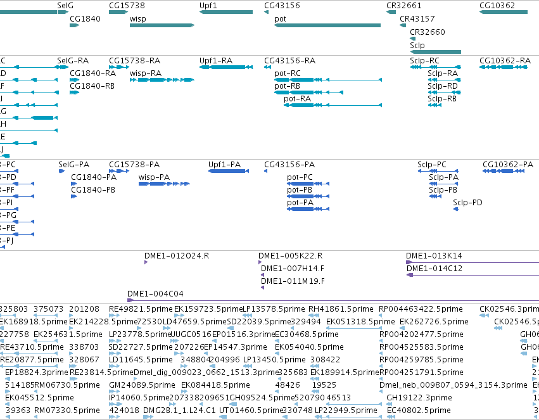
Task: Select the CG15738-PA protein label
Action: coord(134,165)
